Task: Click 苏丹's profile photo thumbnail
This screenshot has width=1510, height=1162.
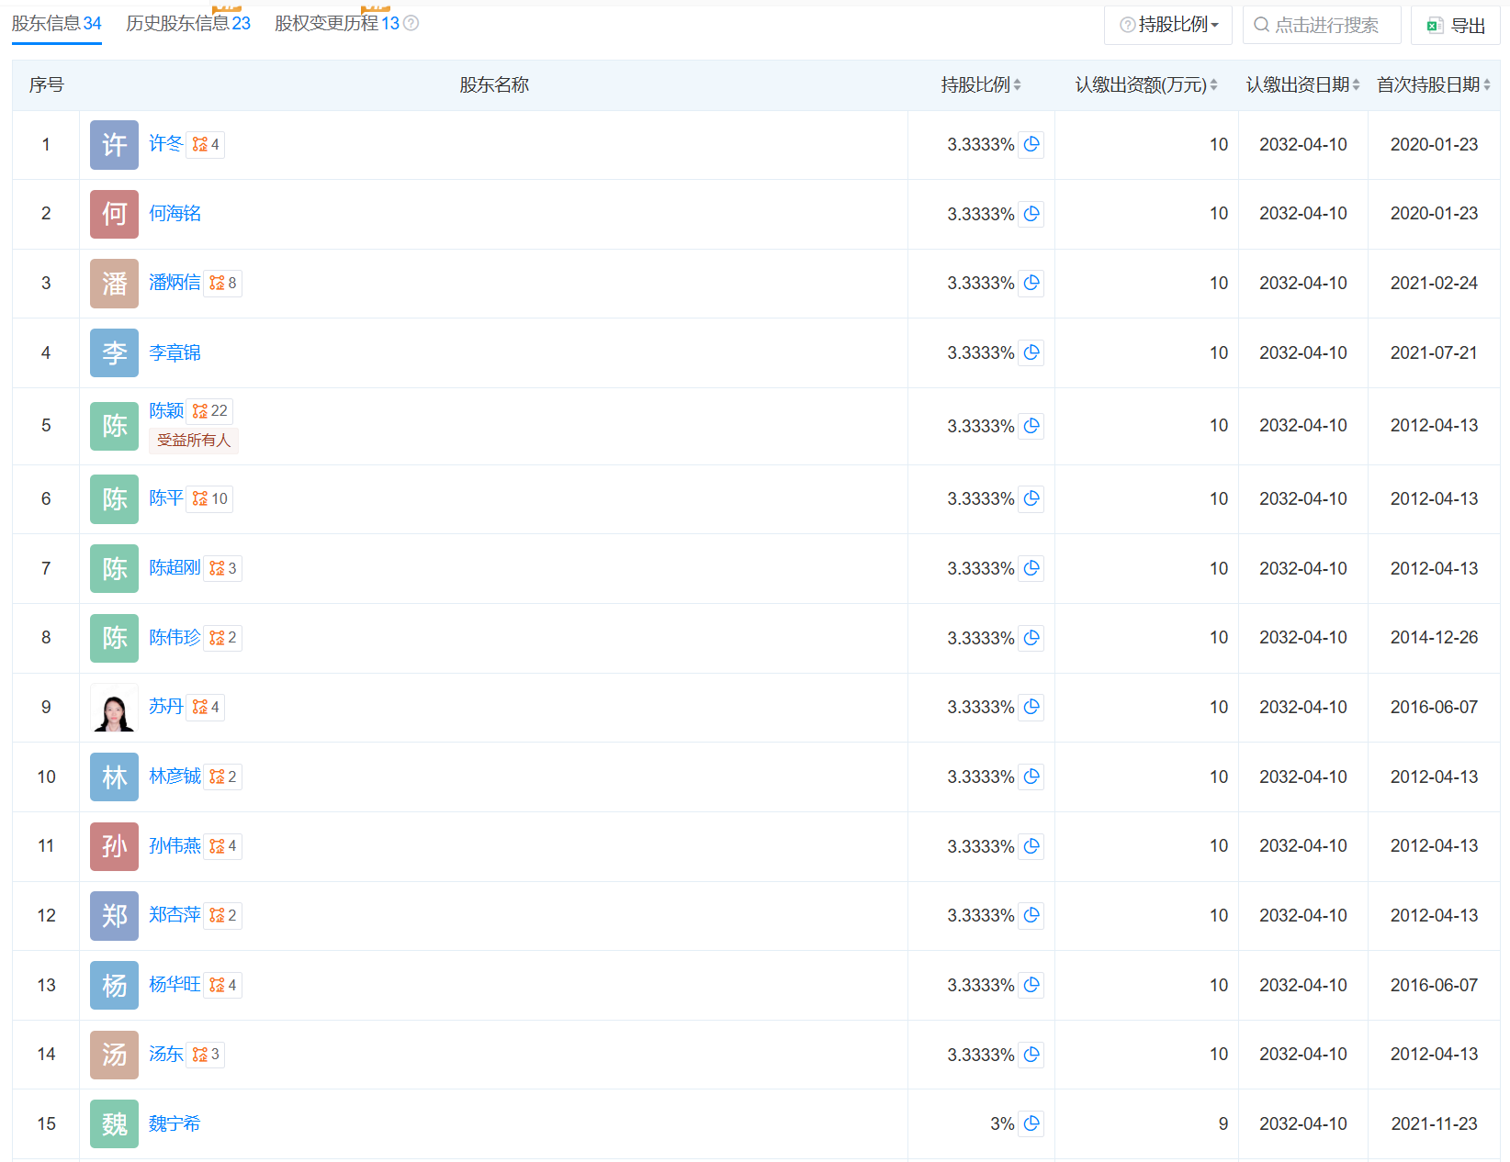Action: [x=114, y=708]
